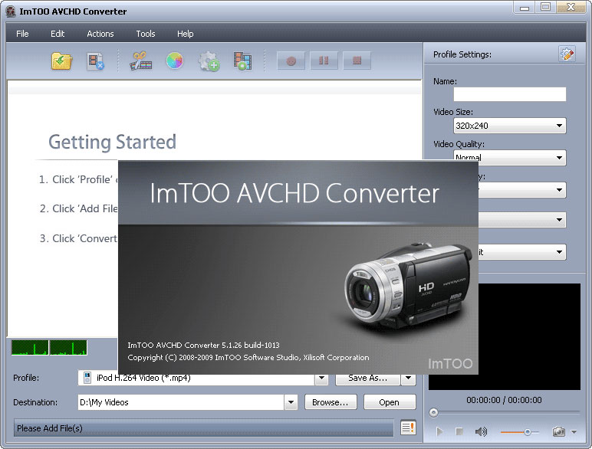Click the pencil icon in Profile Settings

click(567, 54)
